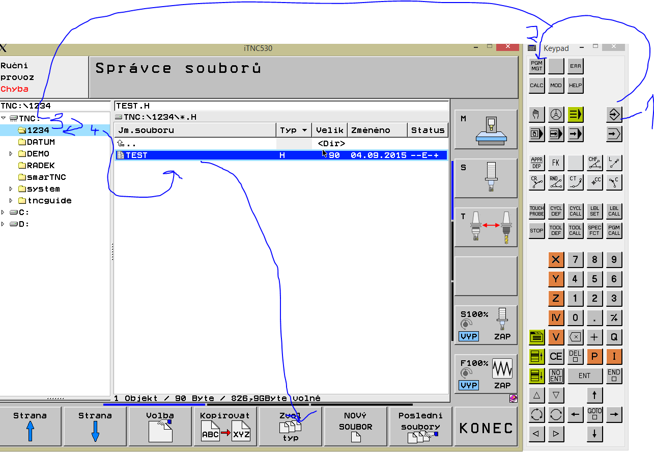Click the CALC key on the keypad
This screenshot has width=654, height=452.
pyautogui.click(x=536, y=86)
